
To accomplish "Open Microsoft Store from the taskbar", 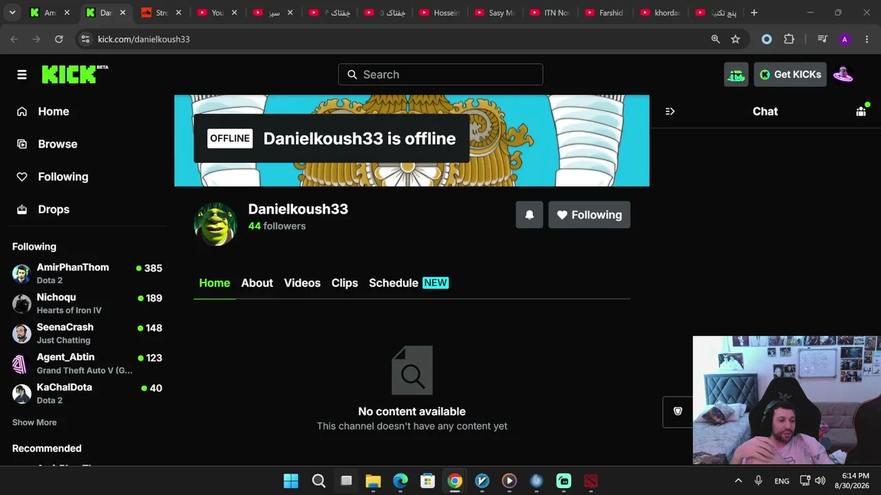I will click(427, 481).
